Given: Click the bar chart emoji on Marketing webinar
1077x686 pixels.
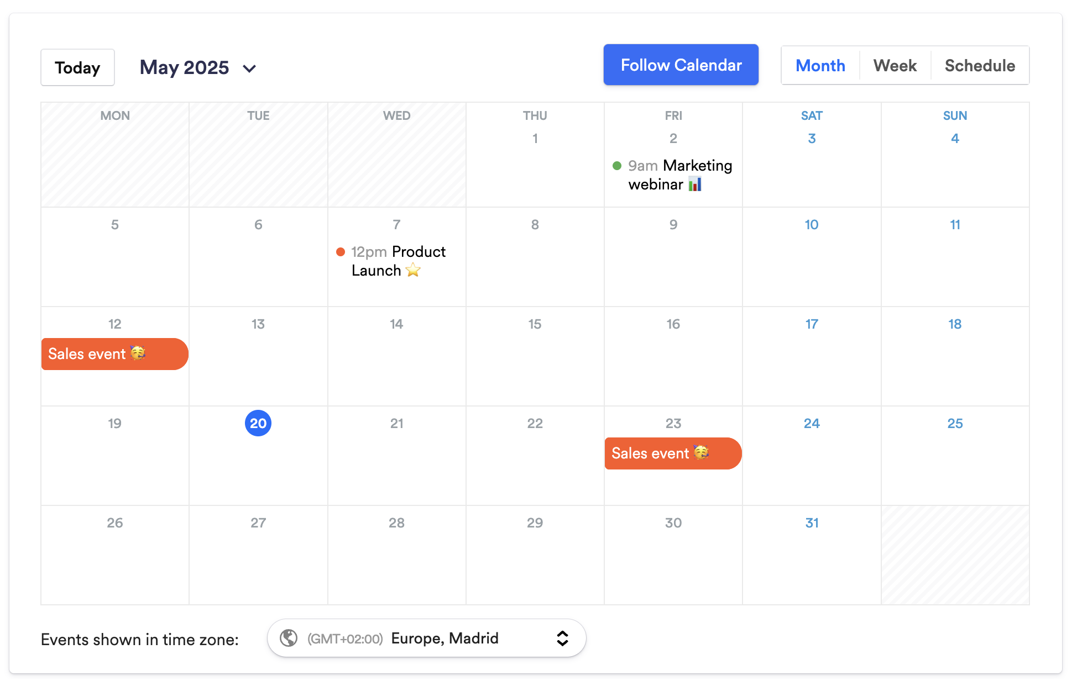Looking at the screenshot, I should click(x=695, y=184).
